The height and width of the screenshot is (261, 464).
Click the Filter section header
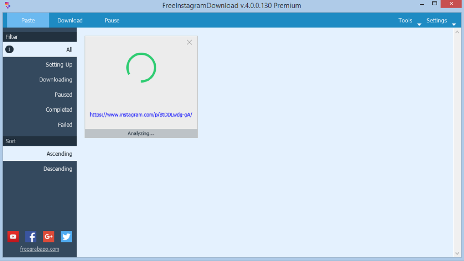coord(40,37)
